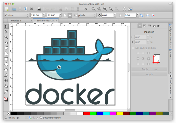Select the Node edit tool
Viewport: 176px width, 123px height.
(6, 32)
